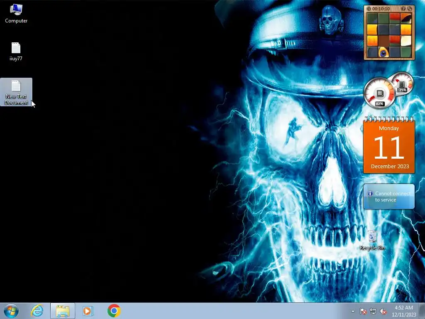Open the muted volume tray icon
425x319 pixels.
click(x=383, y=312)
